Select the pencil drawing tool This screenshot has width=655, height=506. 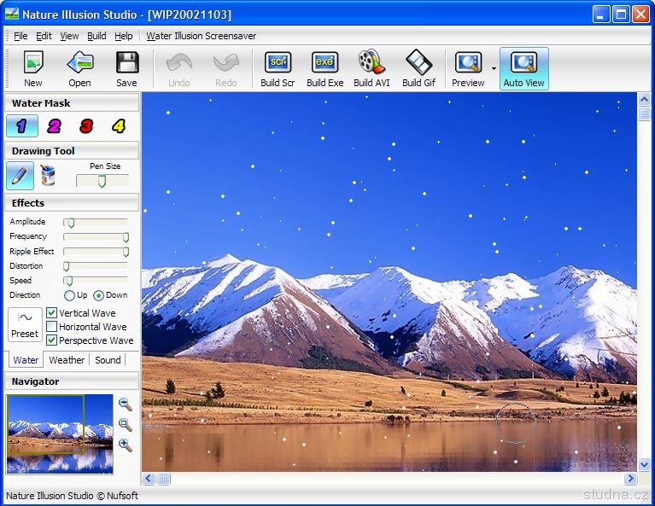click(x=20, y=175)
